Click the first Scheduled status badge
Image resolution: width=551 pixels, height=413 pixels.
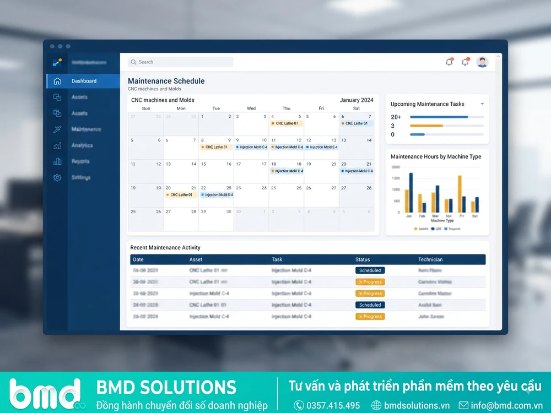click(370, 270)
